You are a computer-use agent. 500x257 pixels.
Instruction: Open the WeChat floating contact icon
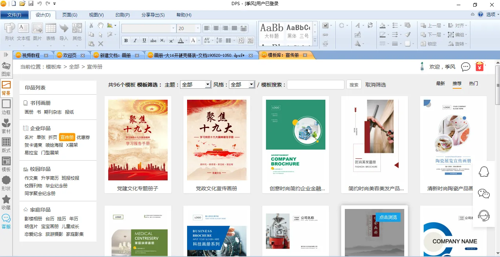(x=484, y=194)
